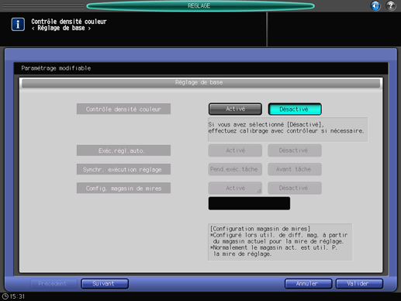Click the Exéc.régl.auto. label
Viewport: 401px width, 301px height.
[123, 150]
